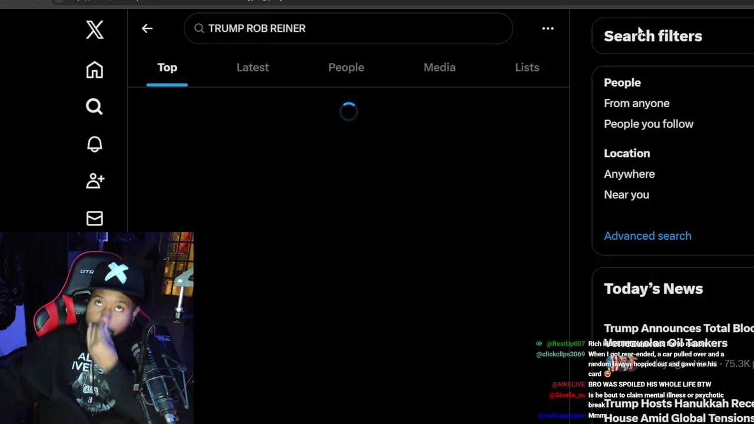Select Anywhere location filter
Image resolution: width=754 pixels, height=424 pixels.
click(629, 174)
